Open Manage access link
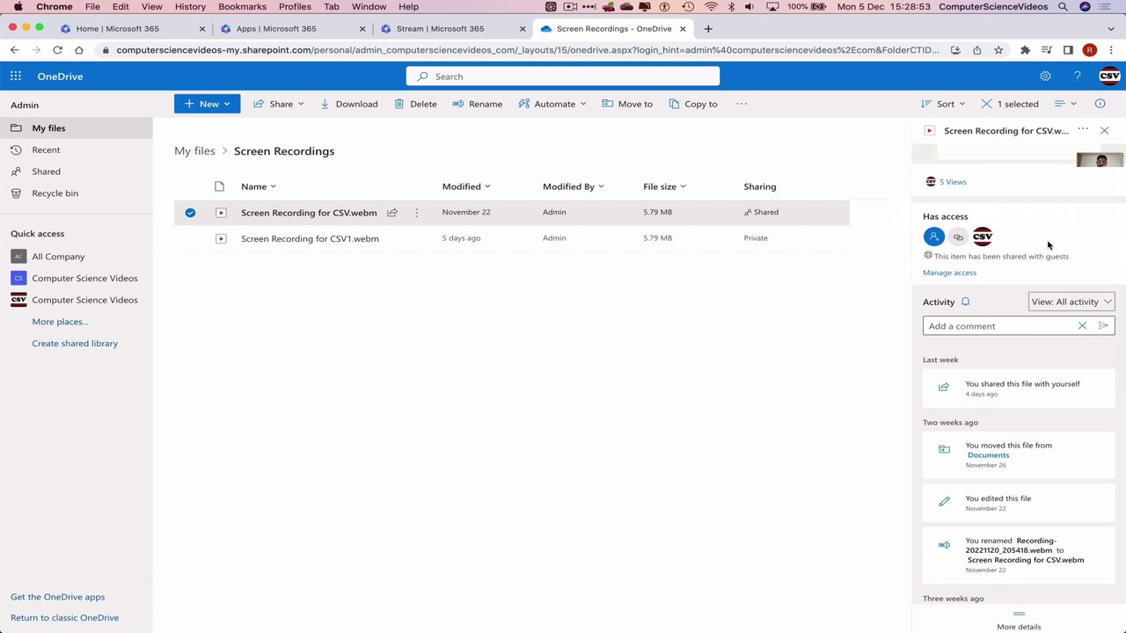This screenshot has width=1126, height=633. pos(949,273)
